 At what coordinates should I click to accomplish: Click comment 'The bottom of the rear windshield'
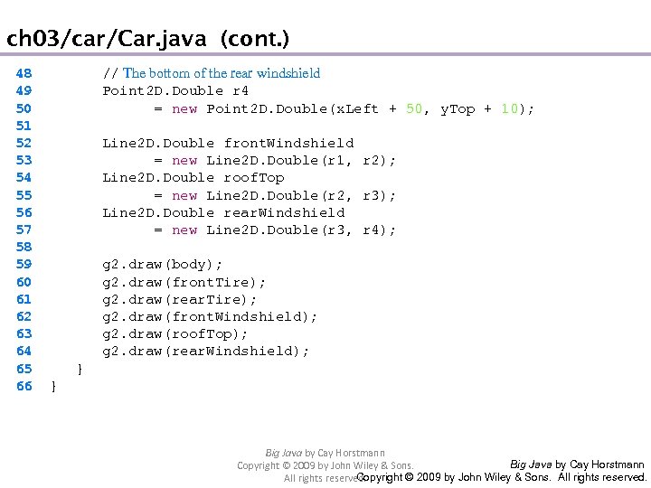(222, 73)
